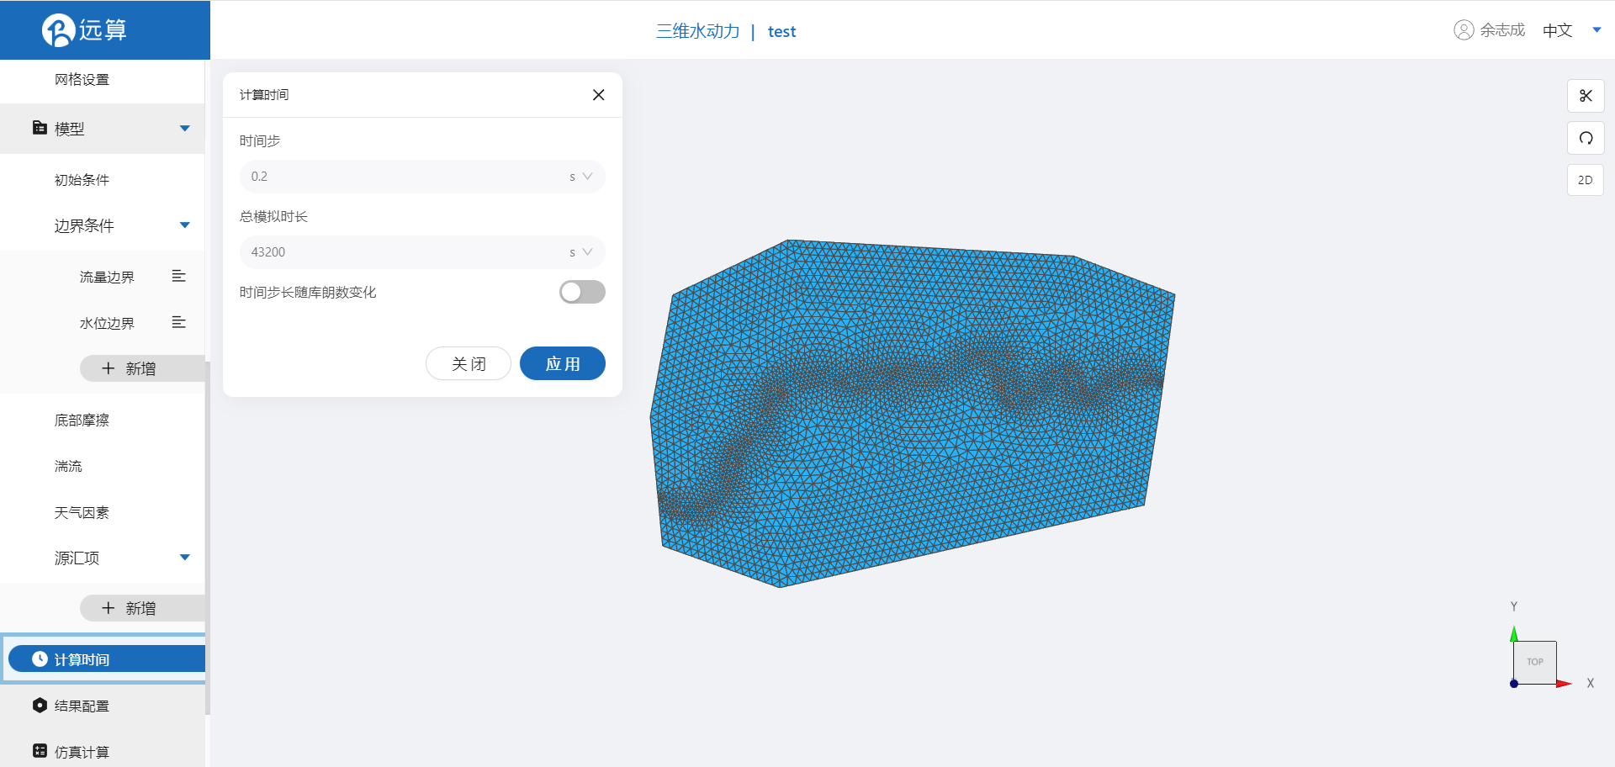Switch to 2D view button
The width and height of the screenshot is (1615, 767).
pyautogui.click(x=1586, y=180)
